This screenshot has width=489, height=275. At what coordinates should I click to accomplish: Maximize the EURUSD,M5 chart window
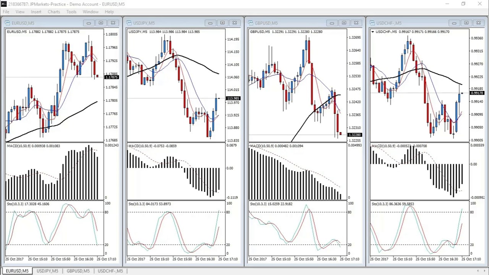pos(101,23)
